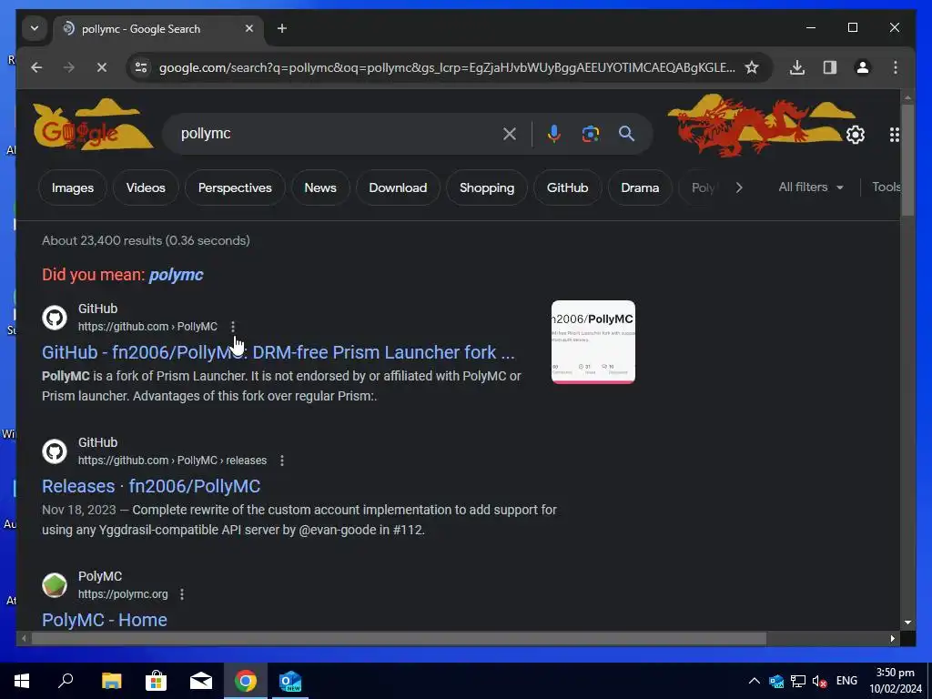Open File Explorer from taskbar
This screenshot has height=699, width=932.
[x=111, y=681]
